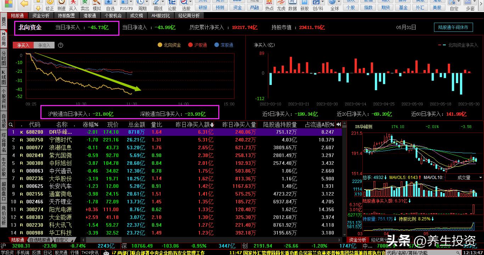Click the 研报 research report button
The image size is (484, 255).
[x=203, y=7]
